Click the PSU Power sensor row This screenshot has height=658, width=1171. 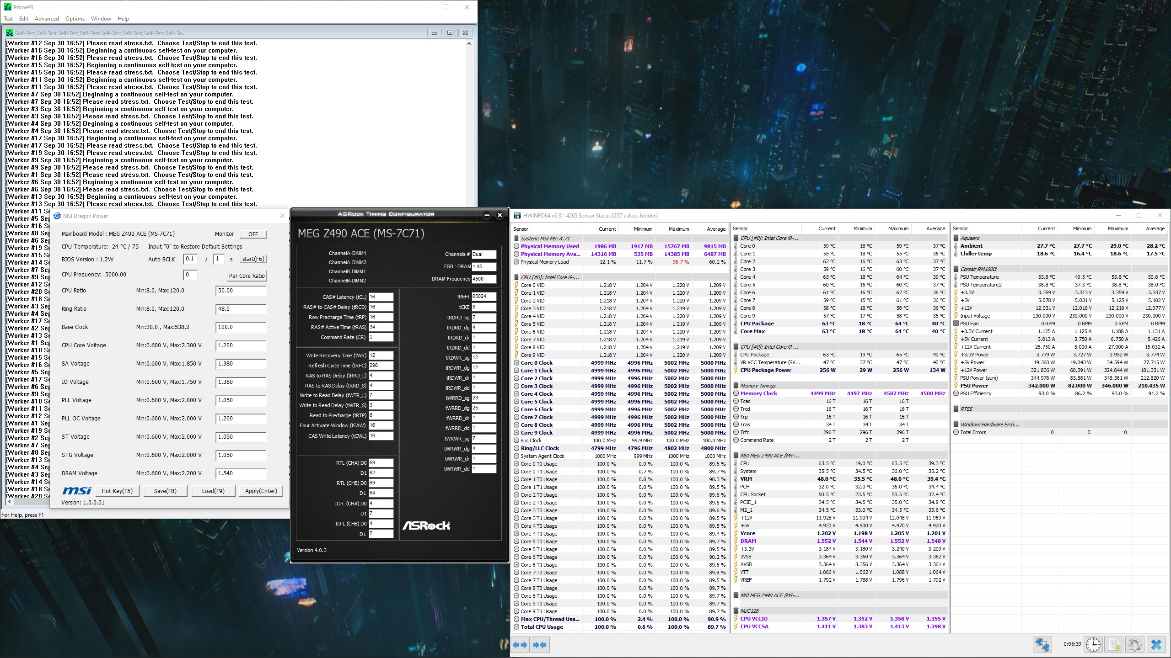coord(1060,386)
